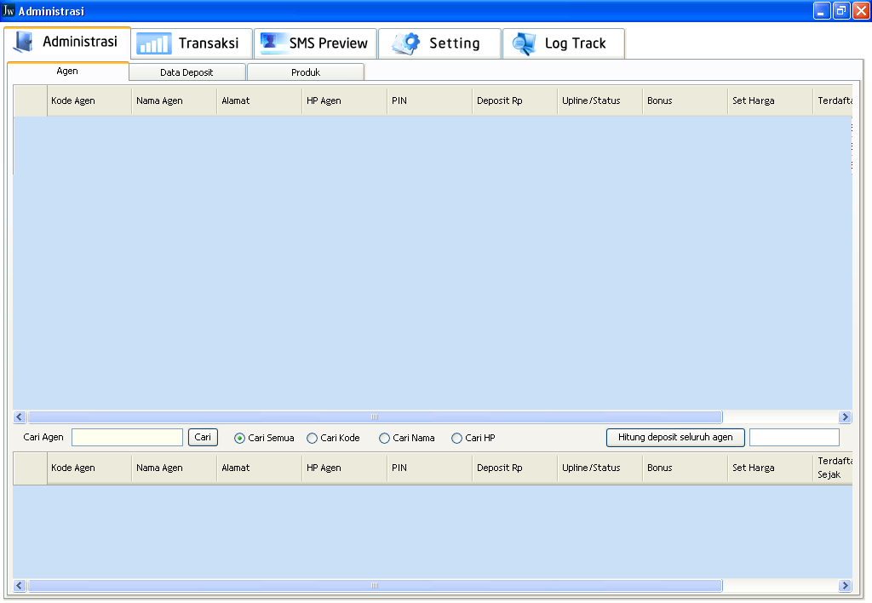Click the Administrasi tab book icon
The height and width of the screenshot is (603, 872).
pos(23,43)
